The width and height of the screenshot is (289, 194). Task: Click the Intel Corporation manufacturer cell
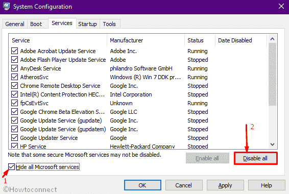pyautogui.click(x=131, y=94)
